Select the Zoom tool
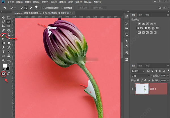This screenshot has height=118, width=170. click(x=3, y=60)
